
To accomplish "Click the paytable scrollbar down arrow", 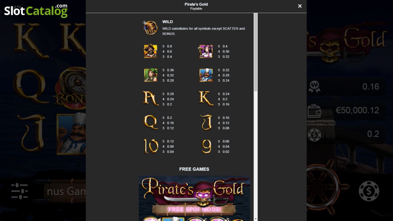I will (x=255, y=219).
